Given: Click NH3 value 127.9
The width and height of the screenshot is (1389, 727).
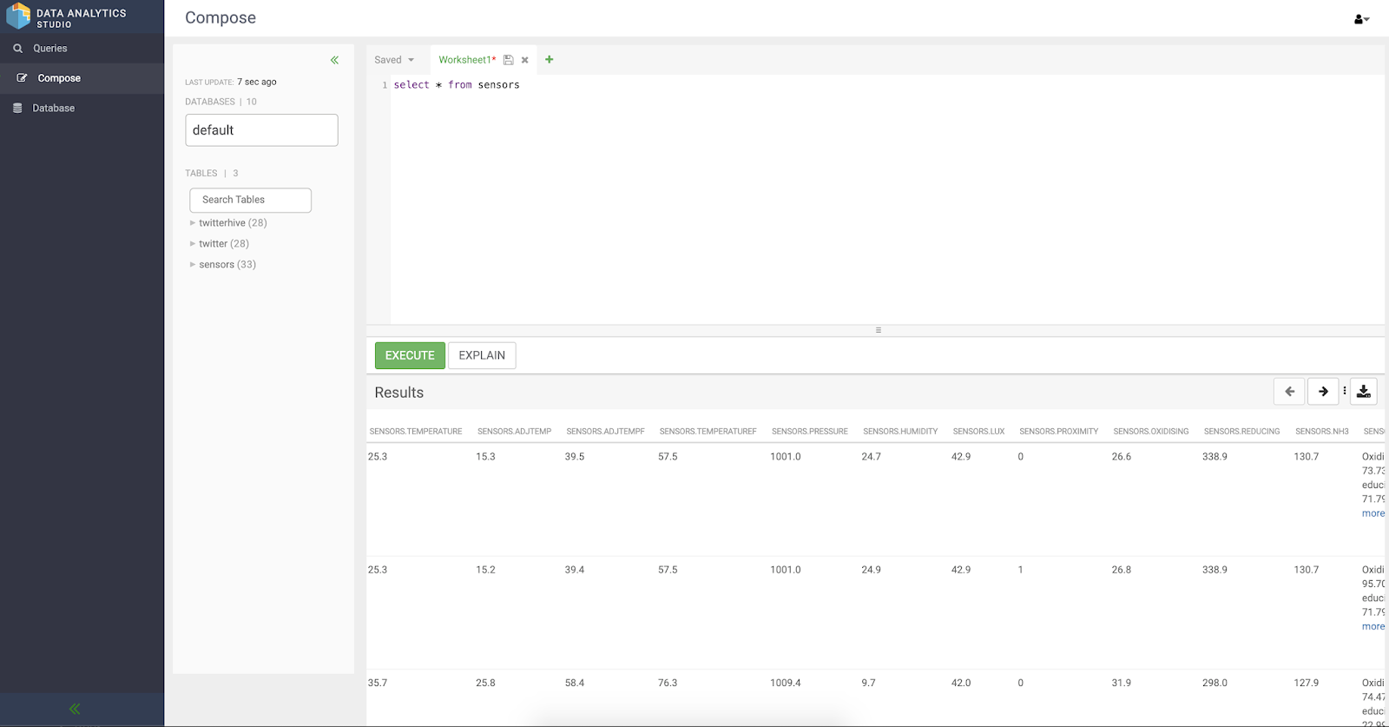Looking at the screenshot, I should pos(1307,684).
